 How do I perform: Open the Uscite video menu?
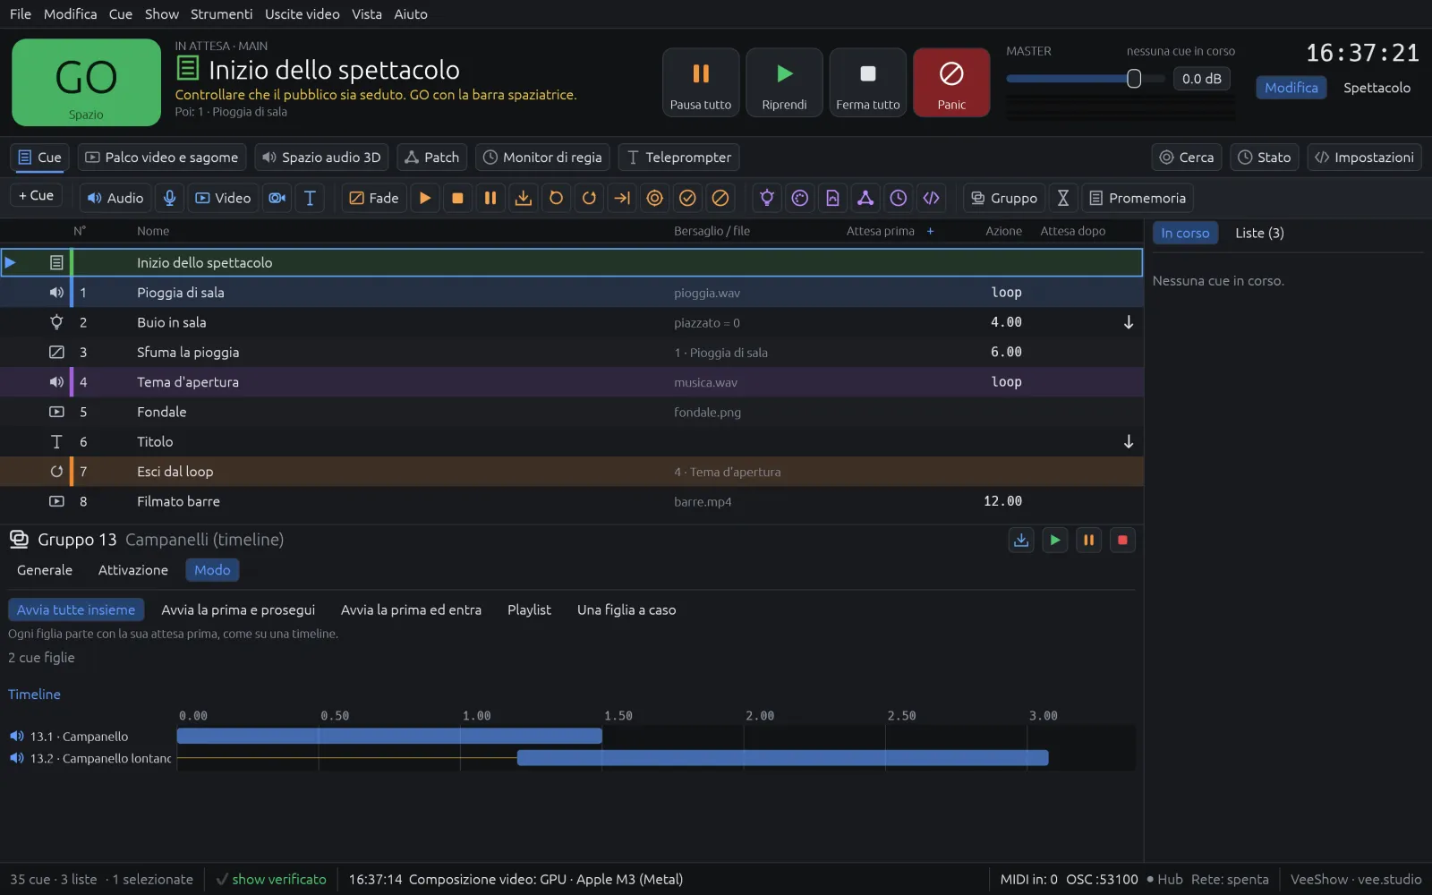[x=302, y=14]
